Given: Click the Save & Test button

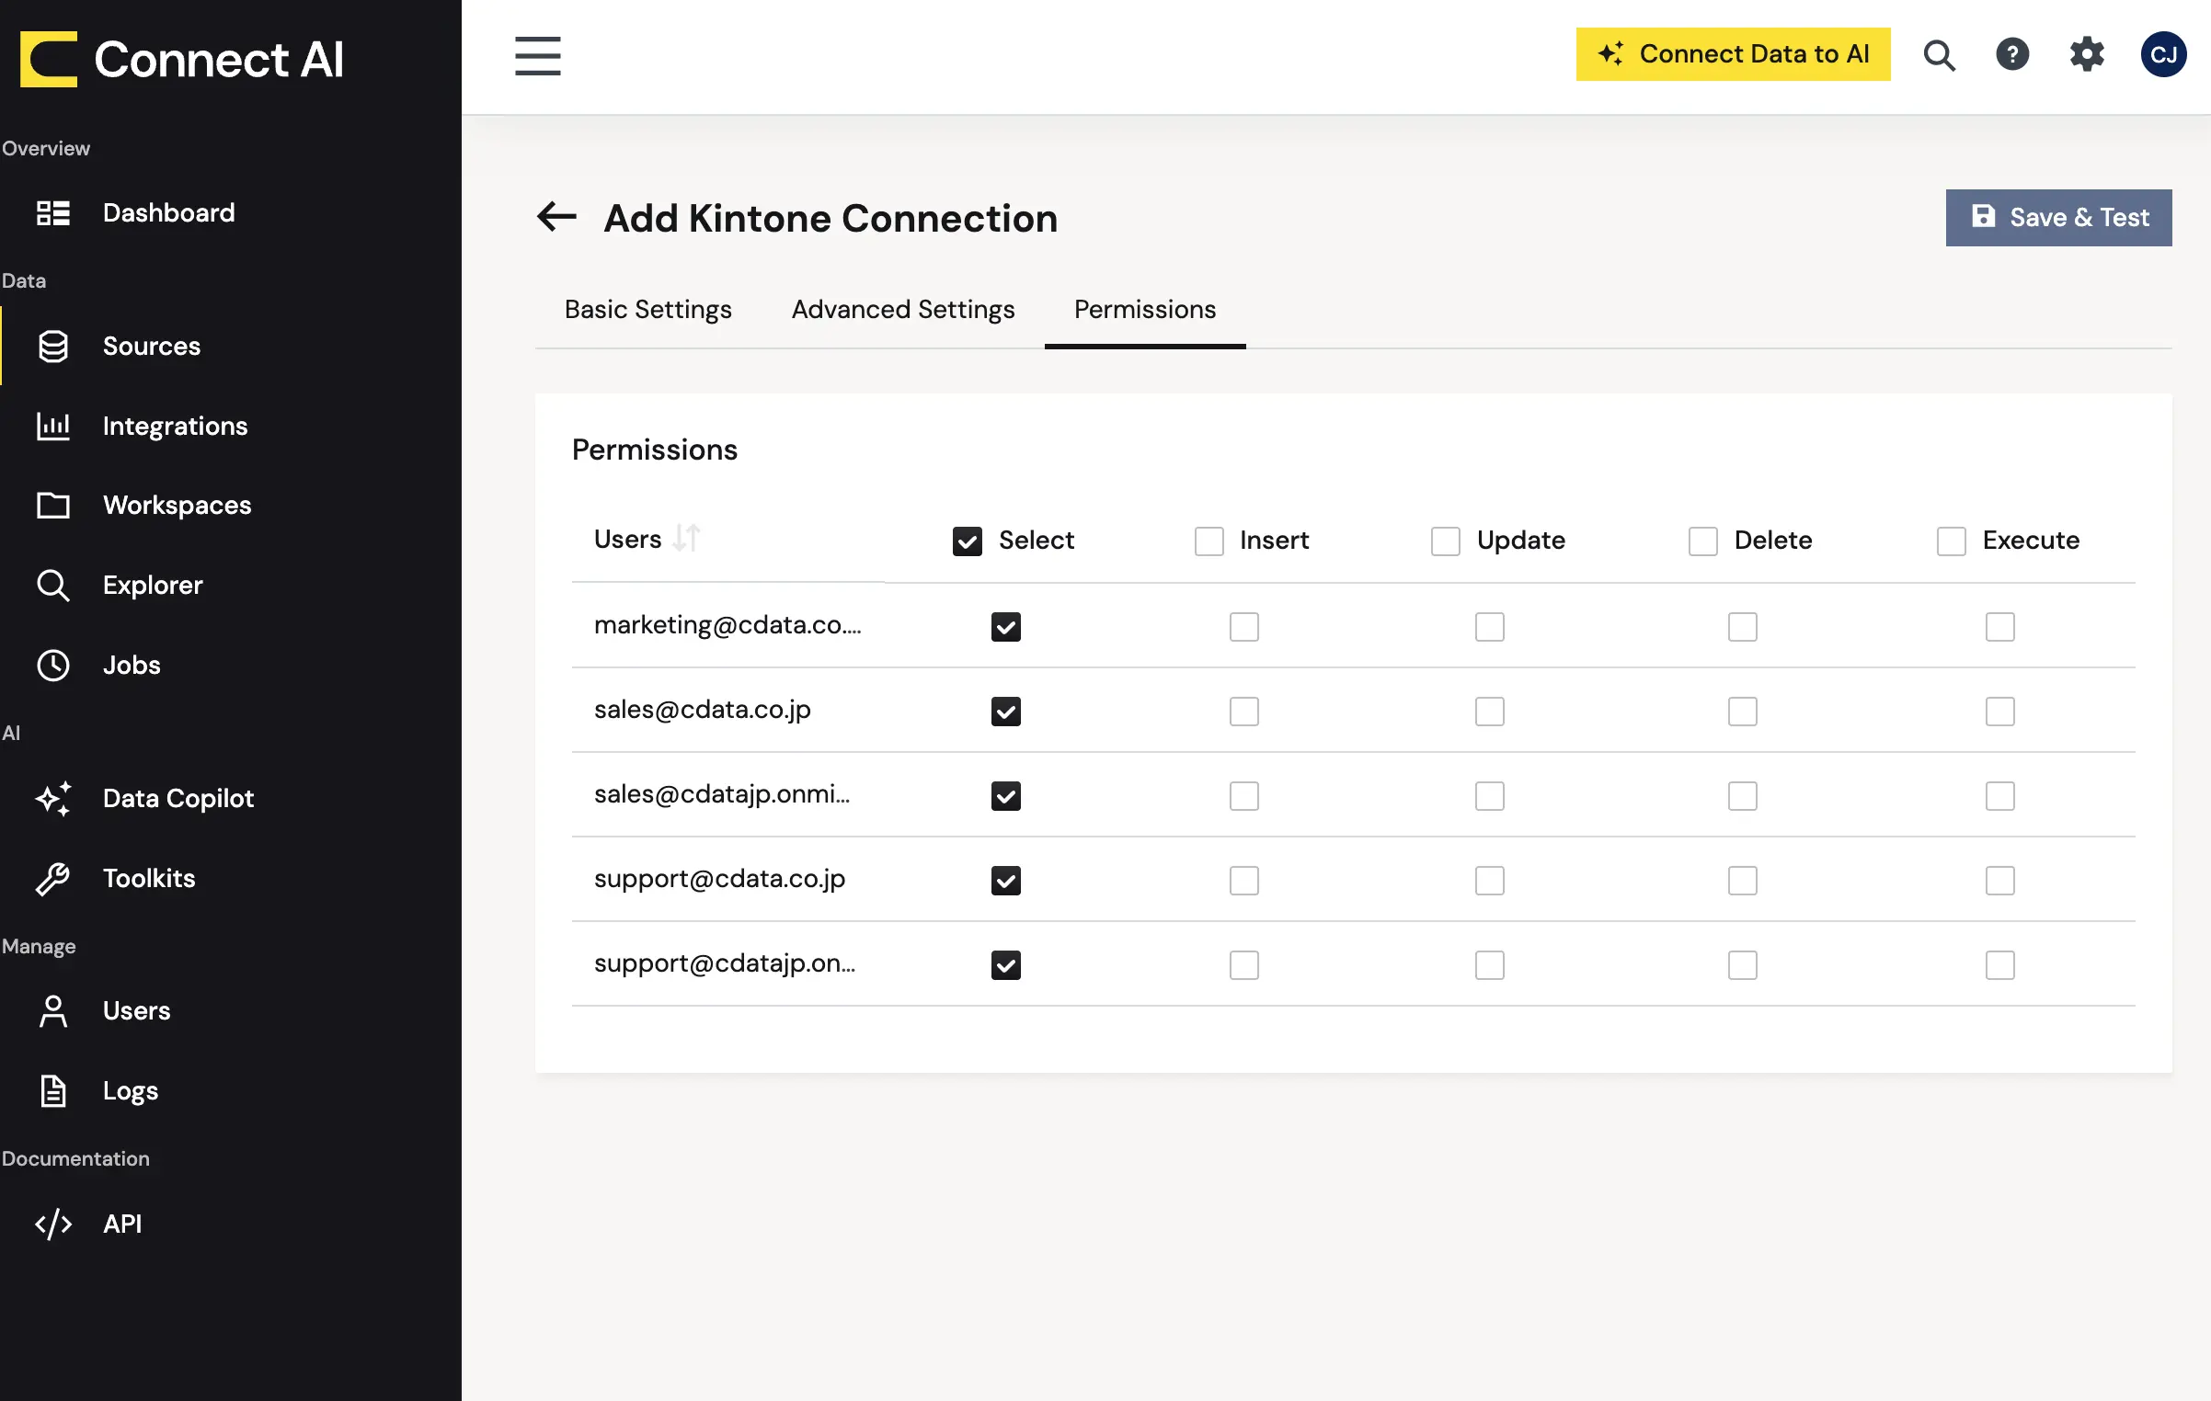Looking at the screenshot, I should tap(2058, 218).
